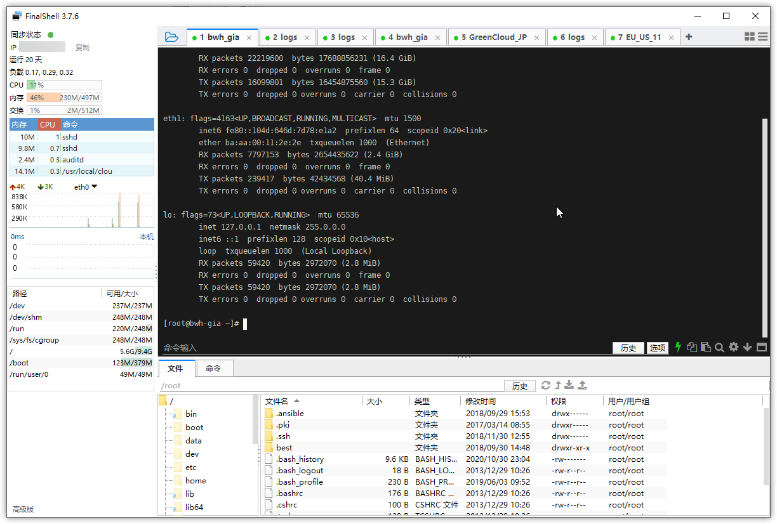The width and height of the screenshot is (777, 524).
Task: Toggle fullscreen terminal with the window icon
Action: pos(761,347)
